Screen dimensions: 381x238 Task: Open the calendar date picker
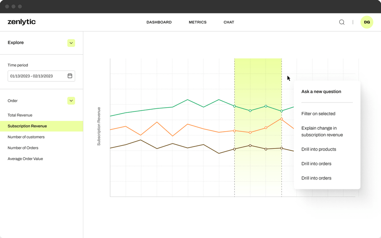(x=70, y=76)
